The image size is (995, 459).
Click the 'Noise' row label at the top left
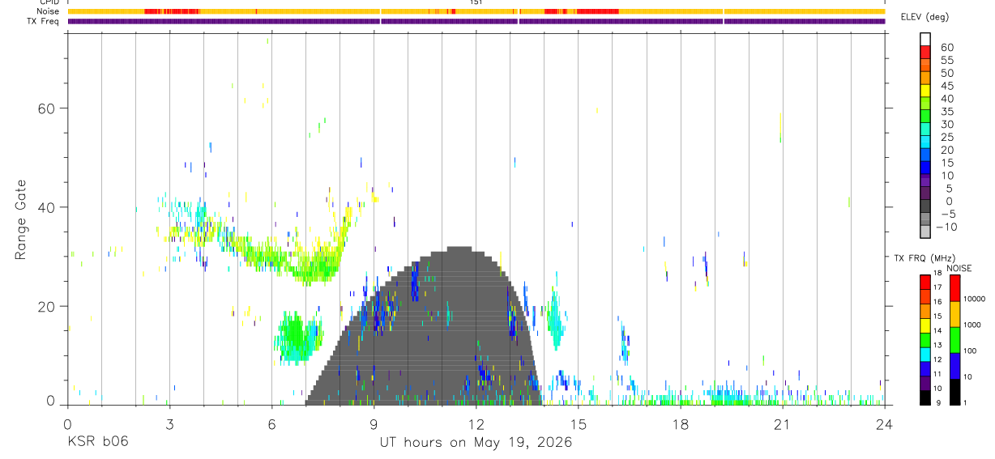[x=49, y=11]
